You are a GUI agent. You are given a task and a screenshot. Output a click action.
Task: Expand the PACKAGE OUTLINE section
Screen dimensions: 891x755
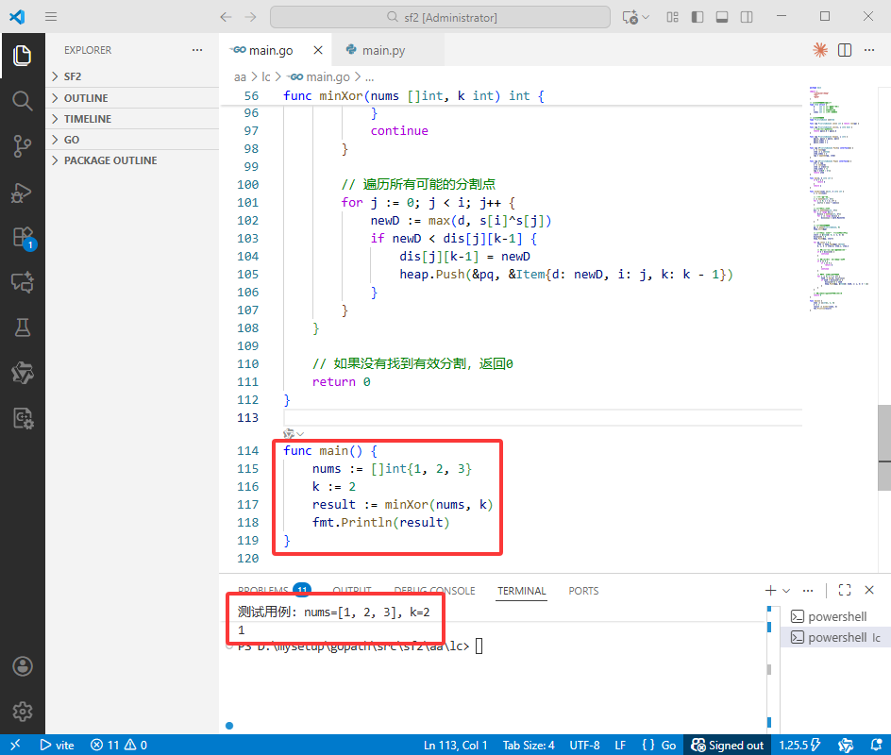click(x=132, y=160)
